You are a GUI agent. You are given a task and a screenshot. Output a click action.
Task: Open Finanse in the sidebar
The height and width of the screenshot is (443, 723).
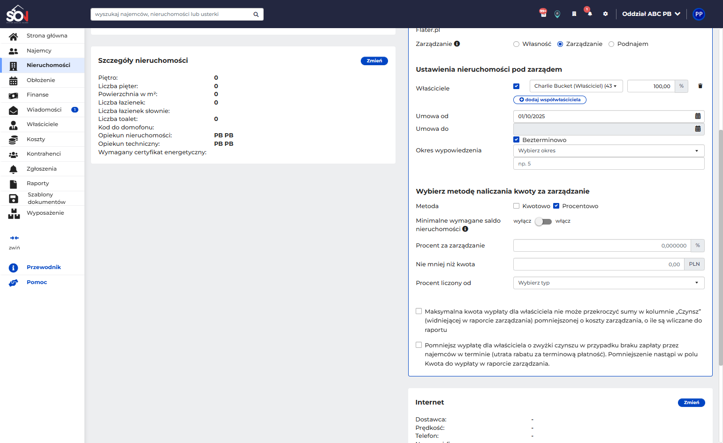coord(42,95)
